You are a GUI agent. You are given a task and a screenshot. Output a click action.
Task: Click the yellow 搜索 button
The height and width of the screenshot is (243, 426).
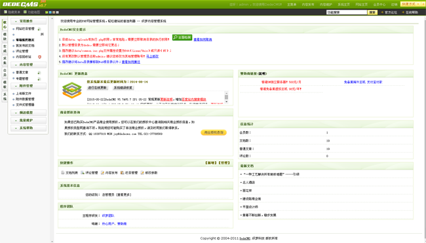pyautogui.click(x=372, y=12)
